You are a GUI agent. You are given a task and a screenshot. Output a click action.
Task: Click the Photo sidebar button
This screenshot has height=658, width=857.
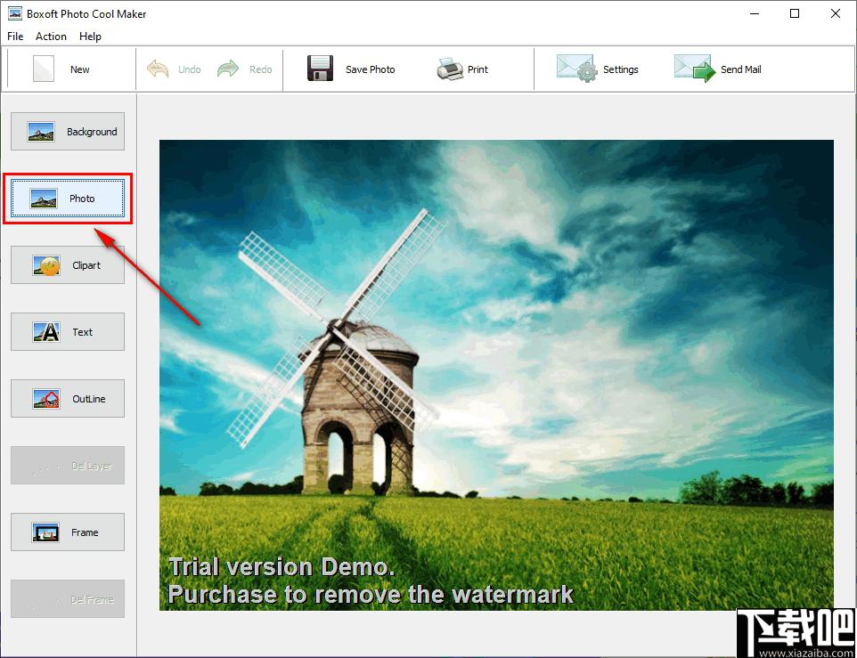[68, 199]
